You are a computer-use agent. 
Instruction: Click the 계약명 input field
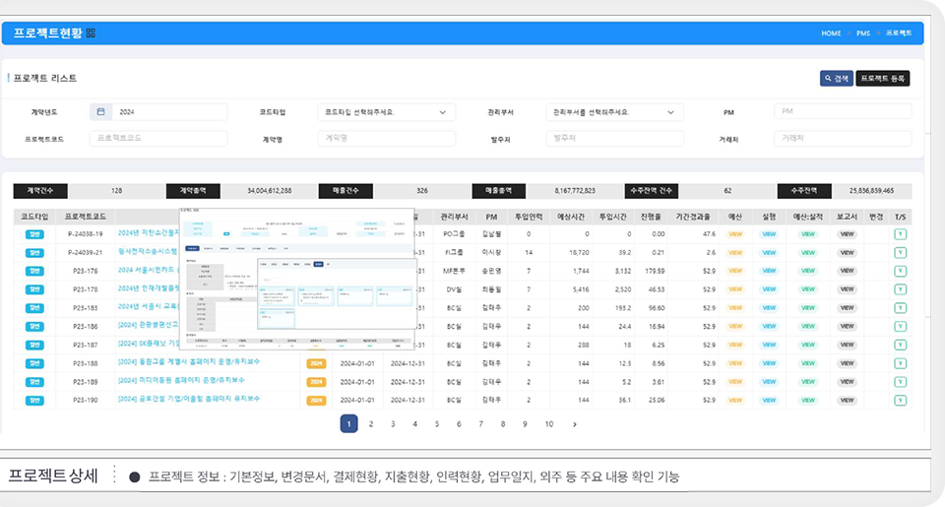(x=386, y=138)
